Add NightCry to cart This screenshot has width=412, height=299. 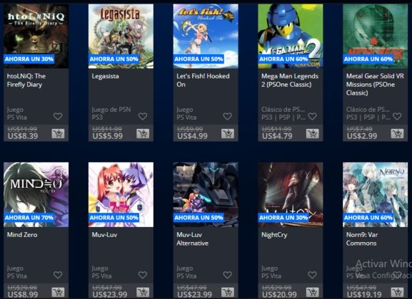[313, 292]
